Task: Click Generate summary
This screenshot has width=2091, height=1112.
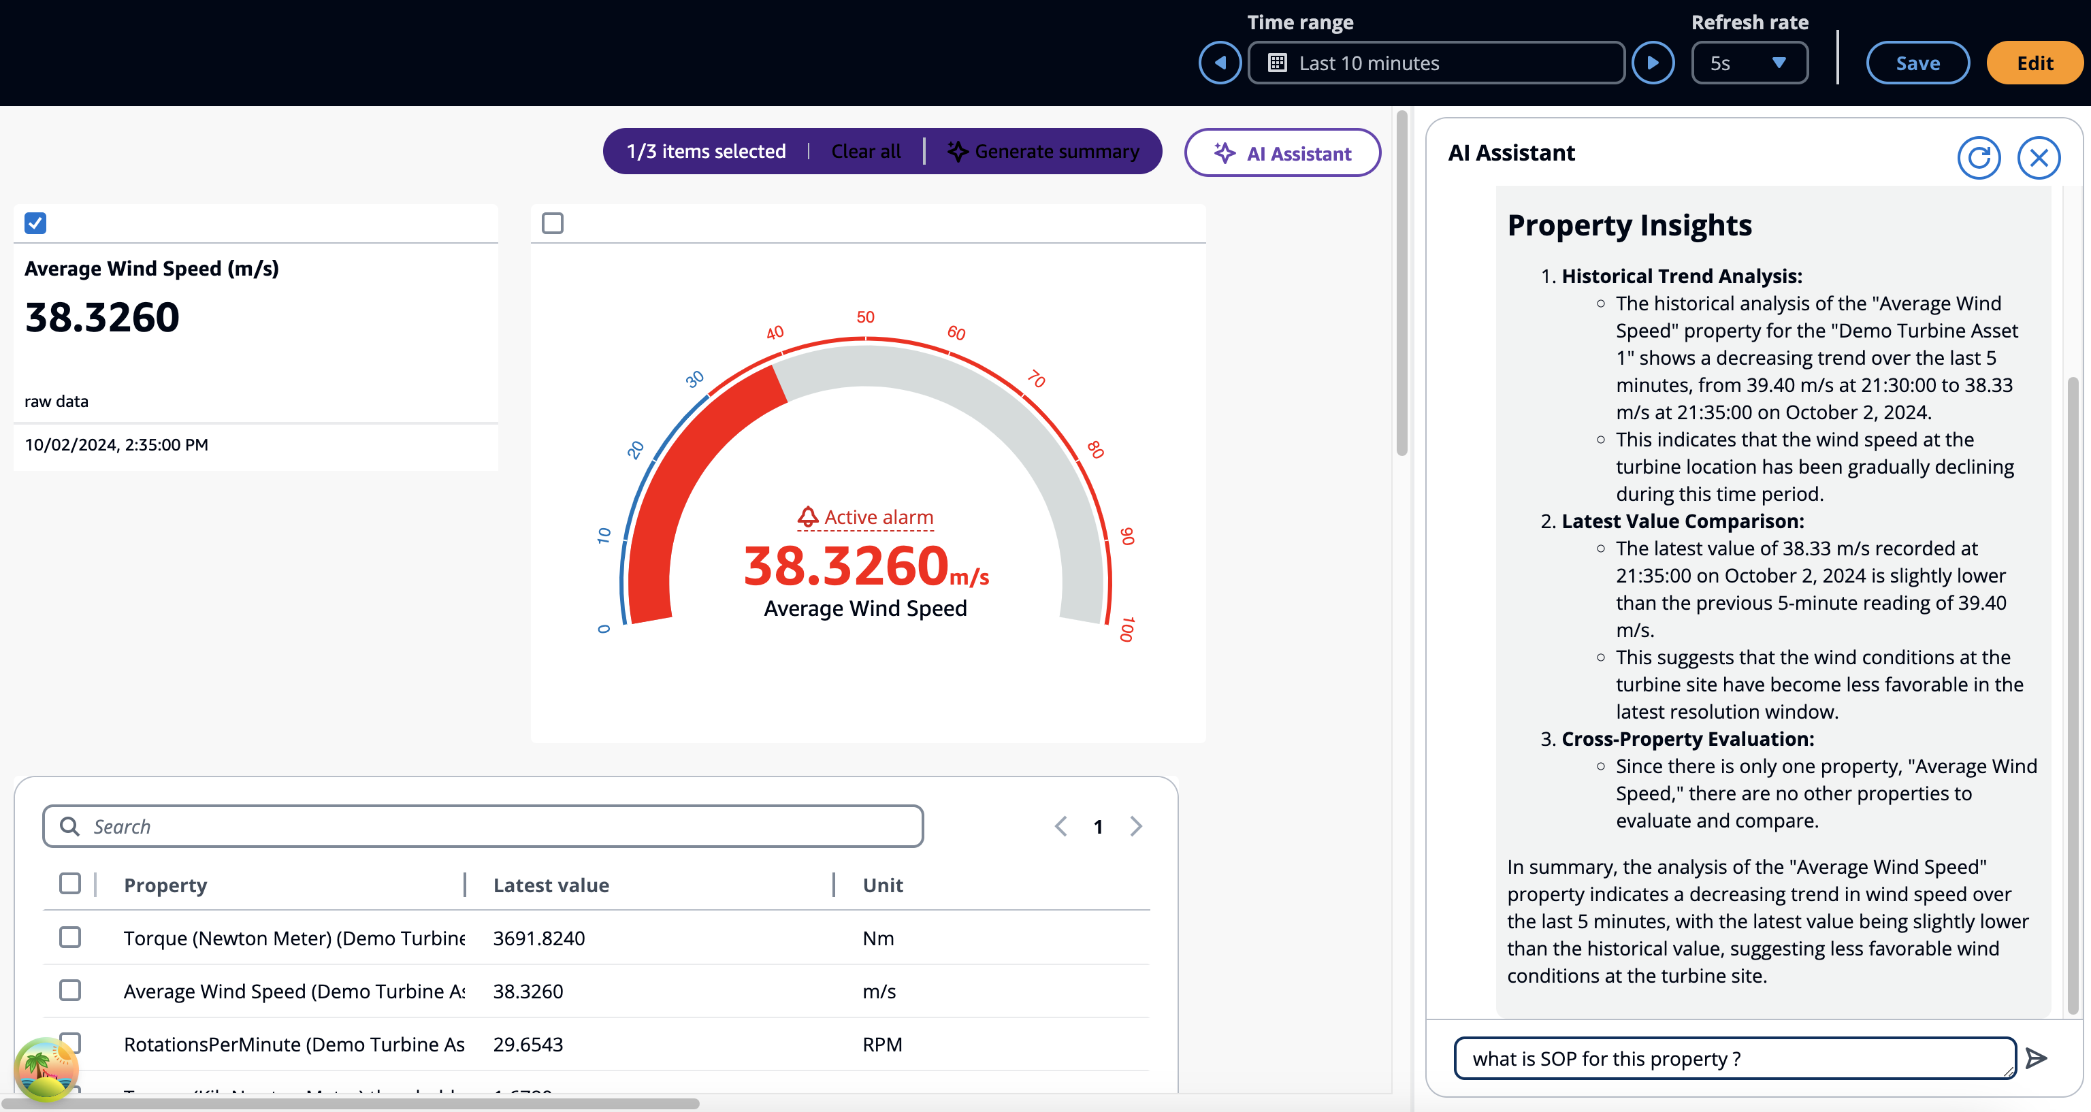Action: (1043, 152)
